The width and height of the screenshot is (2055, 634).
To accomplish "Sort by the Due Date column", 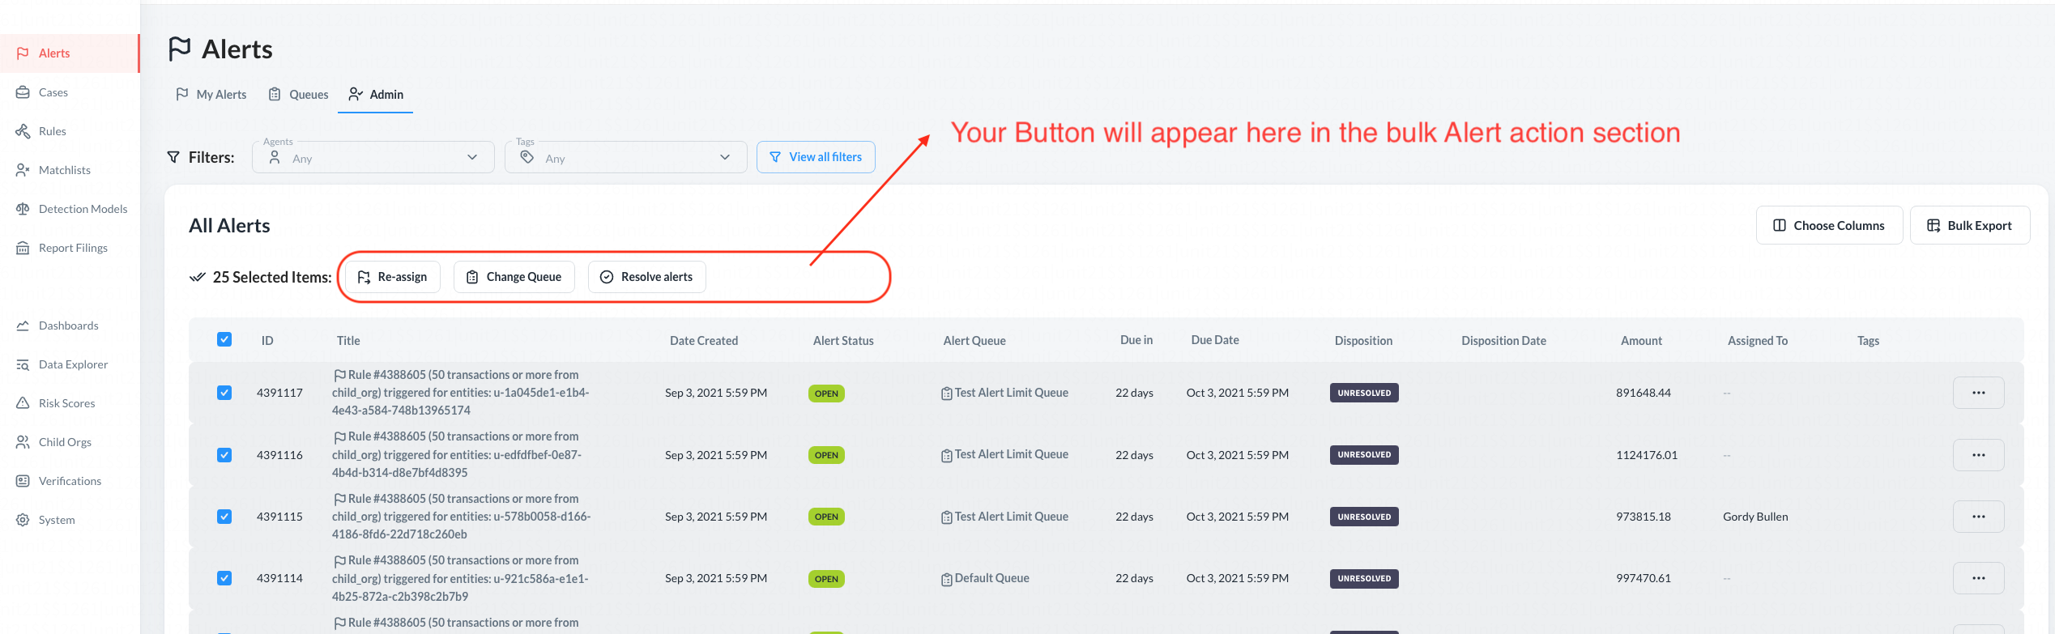I will pos(1215,340).
